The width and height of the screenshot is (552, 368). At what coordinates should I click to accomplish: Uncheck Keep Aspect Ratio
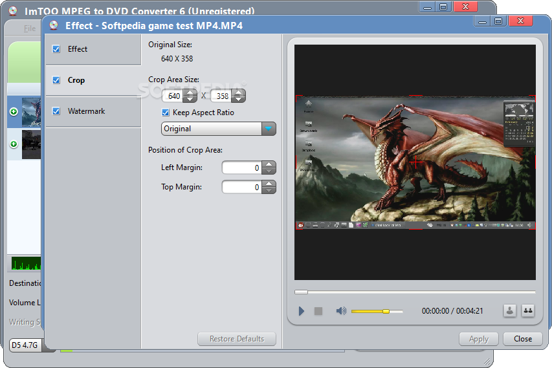[x=166, y=113]
